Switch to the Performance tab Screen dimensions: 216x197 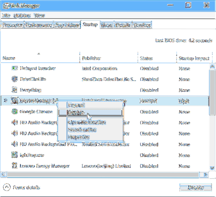tap(39, 25)
